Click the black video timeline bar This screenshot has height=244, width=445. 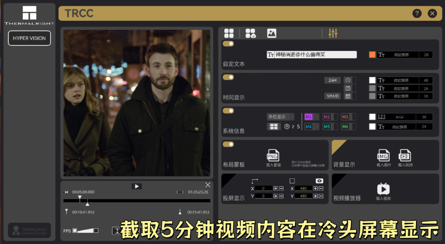click(x=137, y=201)
